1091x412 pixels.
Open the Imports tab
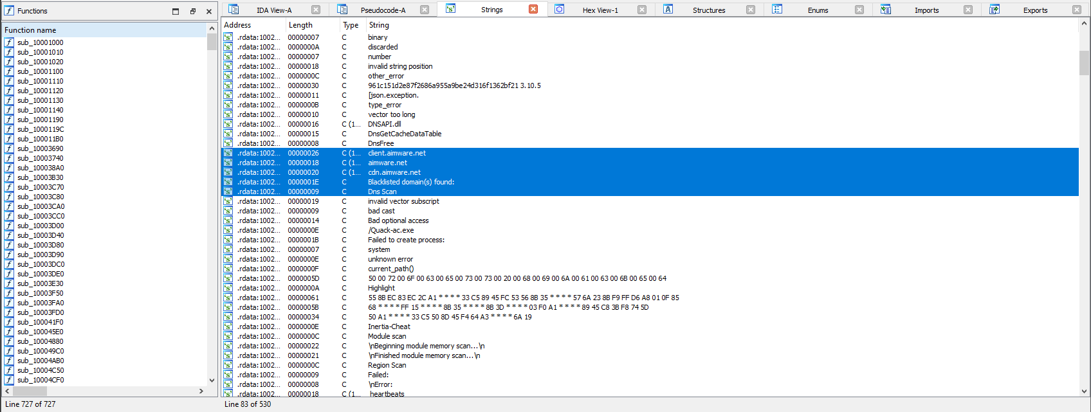click(x=926, y=10)
